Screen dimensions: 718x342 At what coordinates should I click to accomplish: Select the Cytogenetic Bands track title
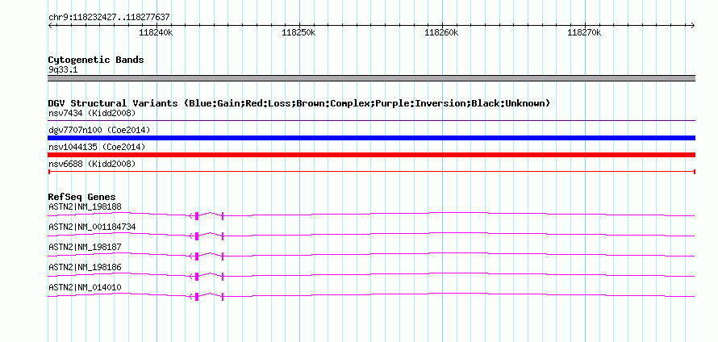[96, 60]
